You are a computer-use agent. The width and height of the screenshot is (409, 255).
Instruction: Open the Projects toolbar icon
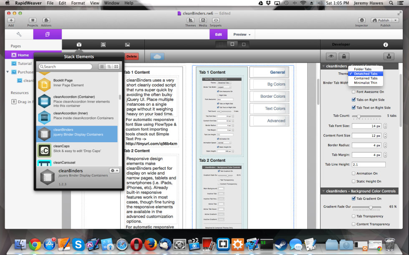pos(33,20)
